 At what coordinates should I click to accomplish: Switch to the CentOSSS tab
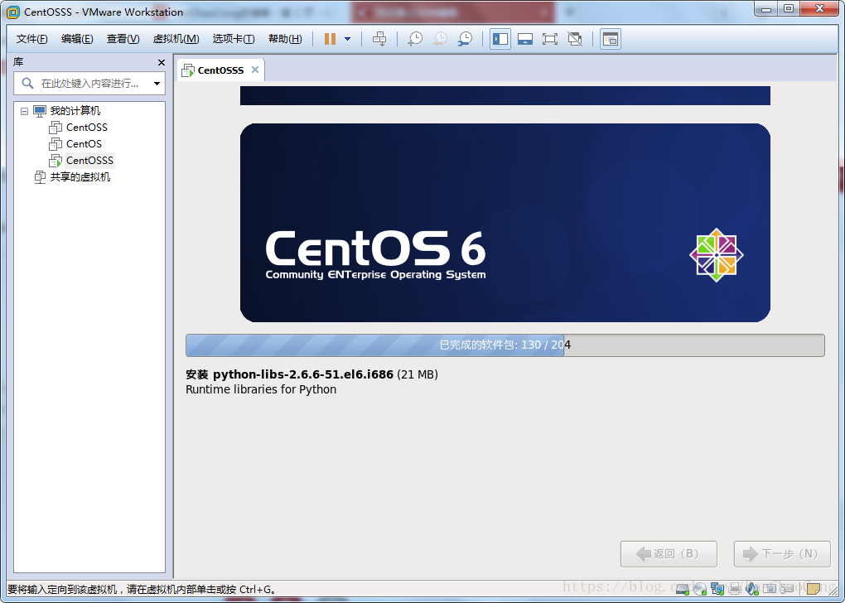(x=220, y=70)
